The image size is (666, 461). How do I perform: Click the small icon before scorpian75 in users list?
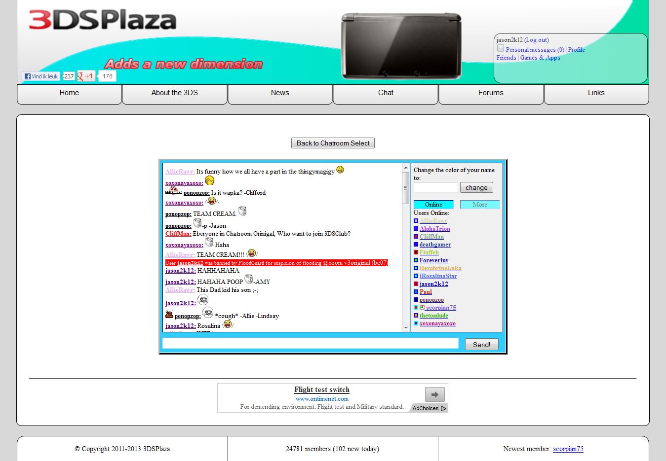pos(422,307)
